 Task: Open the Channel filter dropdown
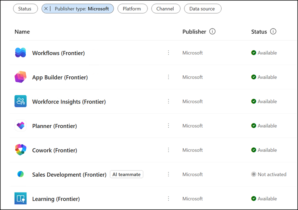[165, 9]
